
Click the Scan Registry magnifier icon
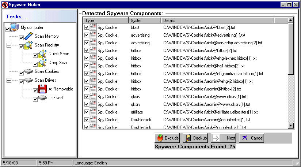[28, 45]
